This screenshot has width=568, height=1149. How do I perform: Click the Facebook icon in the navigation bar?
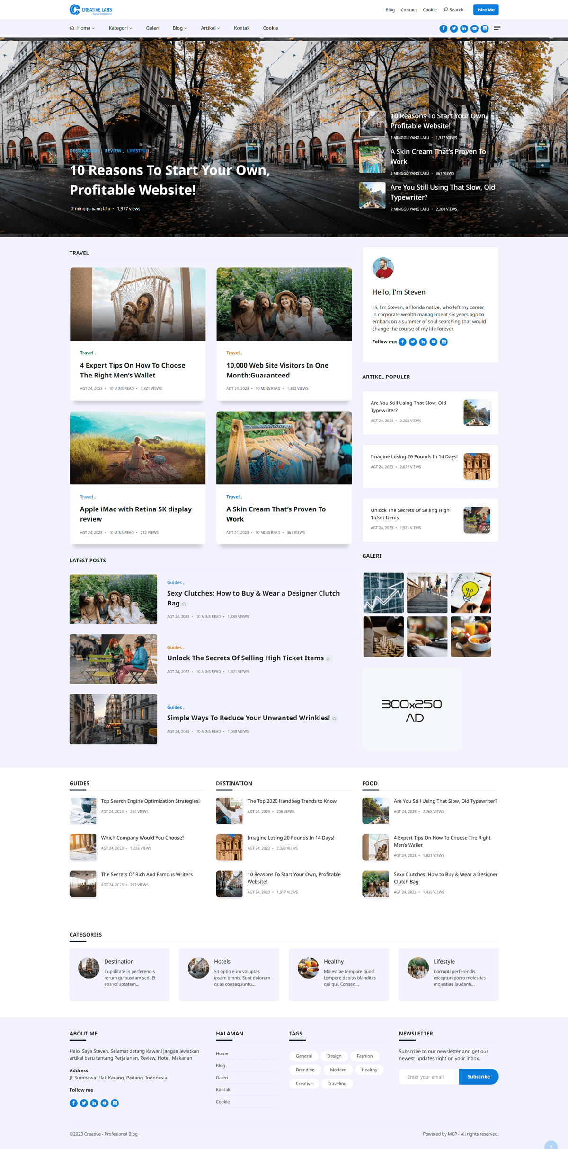pyautogui.click(x=443, y=29)
